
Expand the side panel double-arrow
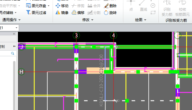[x=14, y=46]
